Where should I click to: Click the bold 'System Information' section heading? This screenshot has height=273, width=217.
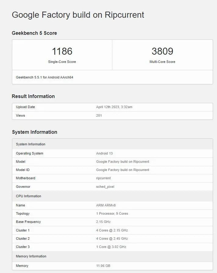(x=34, y=132)
